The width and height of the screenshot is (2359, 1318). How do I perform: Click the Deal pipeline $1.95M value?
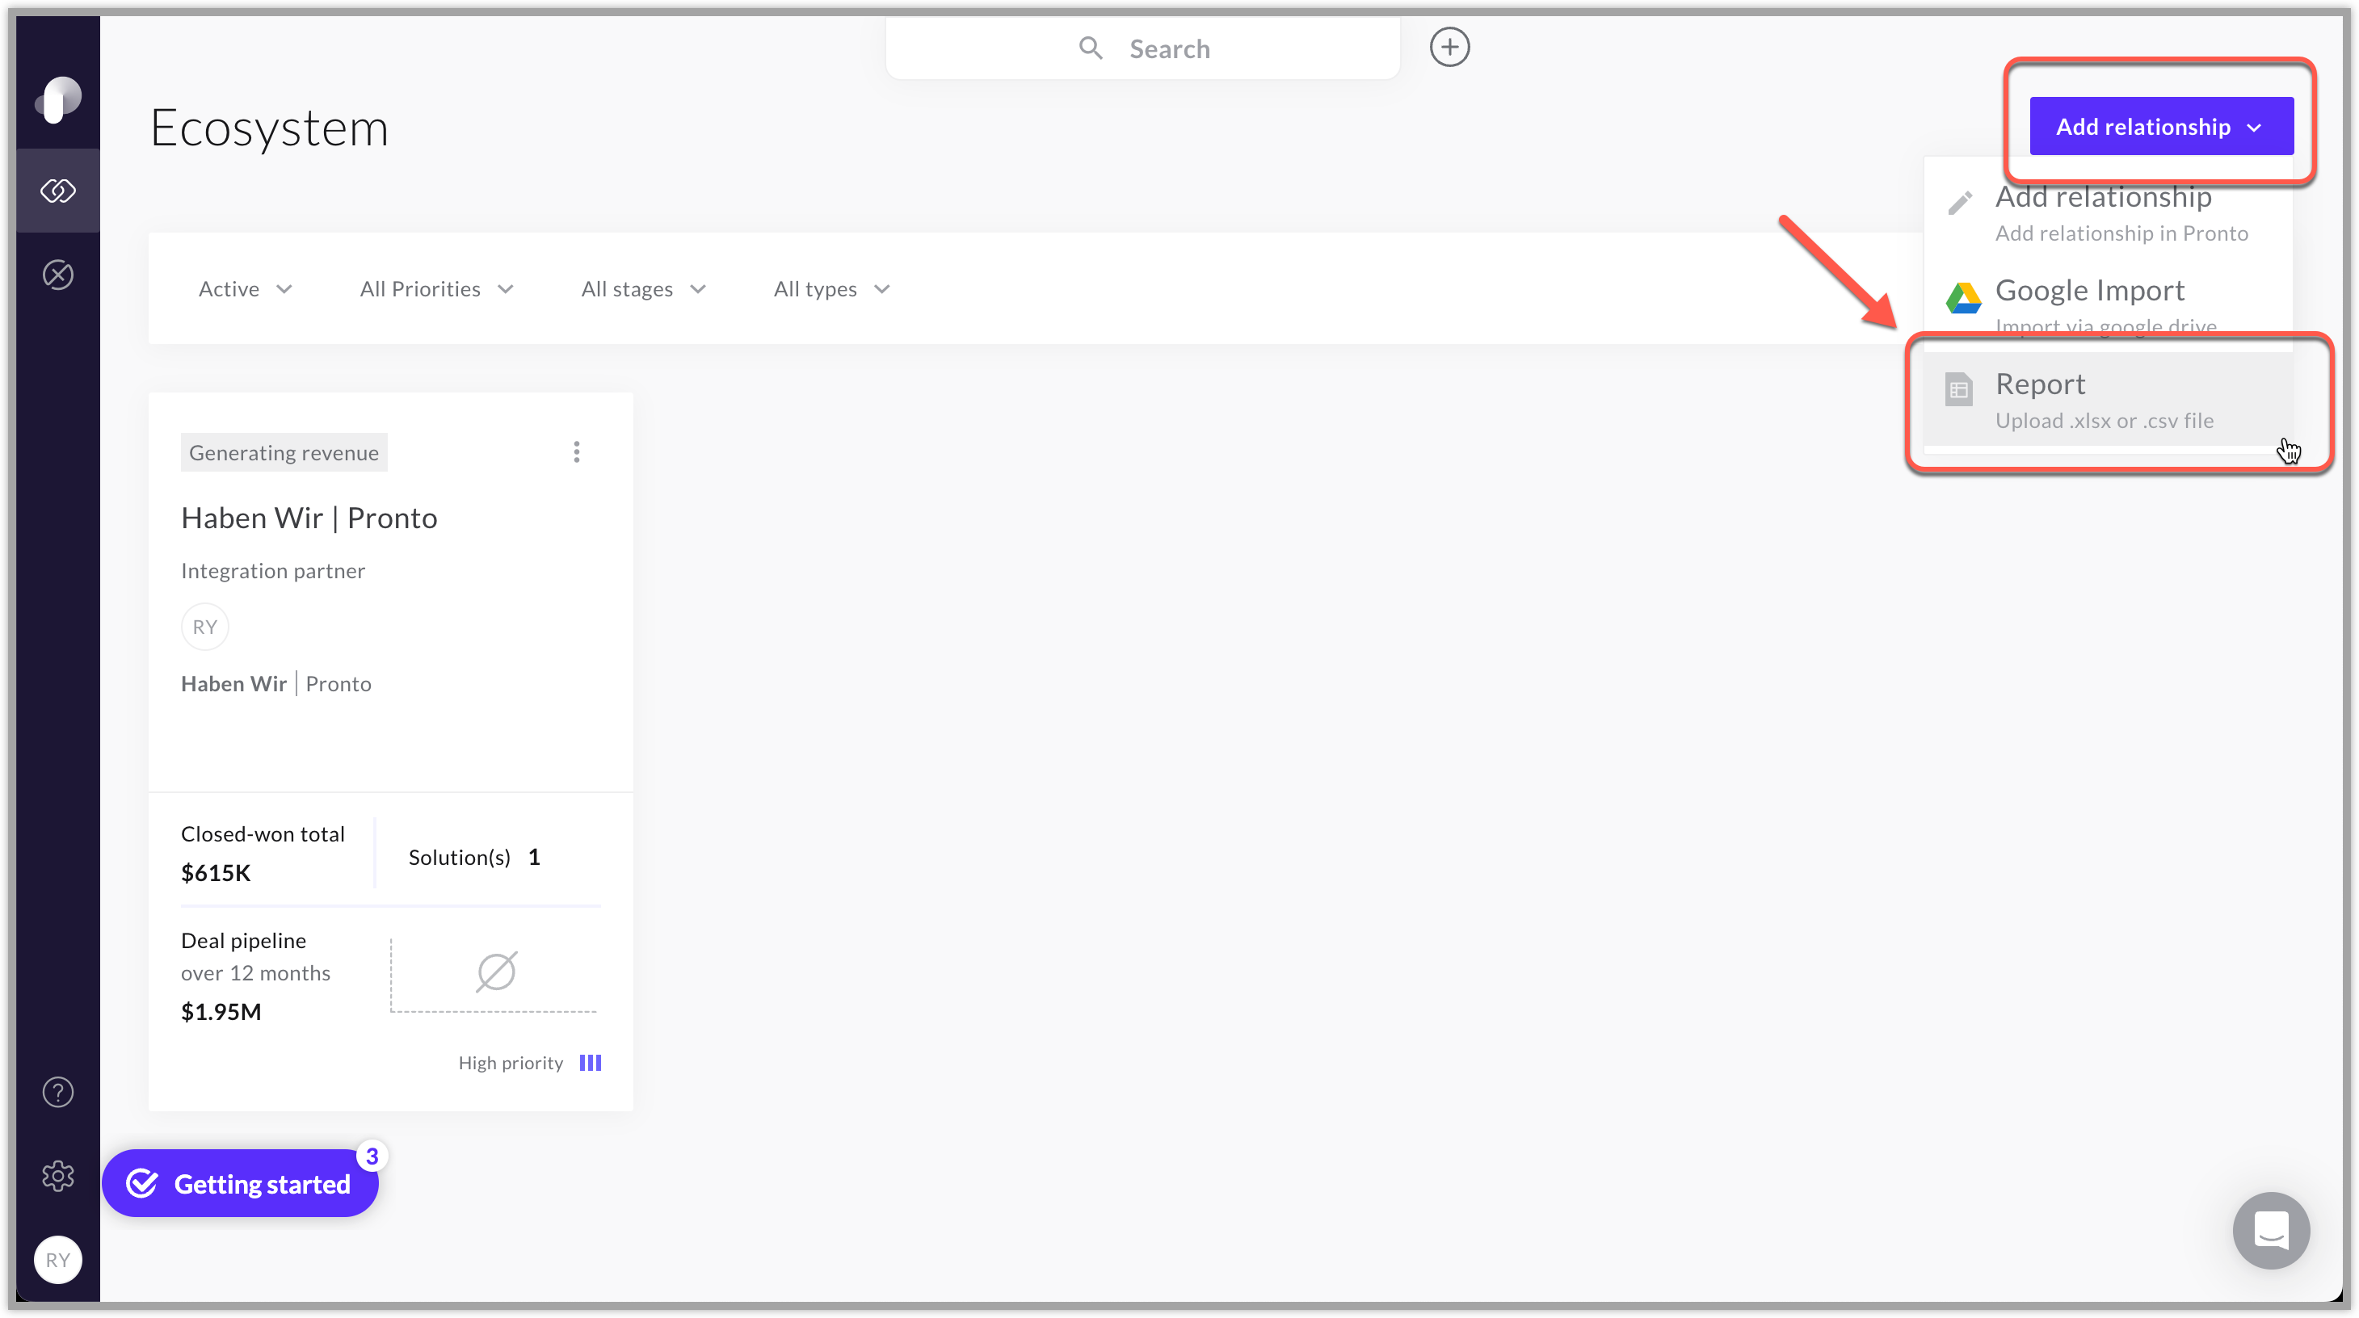click(x=221, y=1011)
